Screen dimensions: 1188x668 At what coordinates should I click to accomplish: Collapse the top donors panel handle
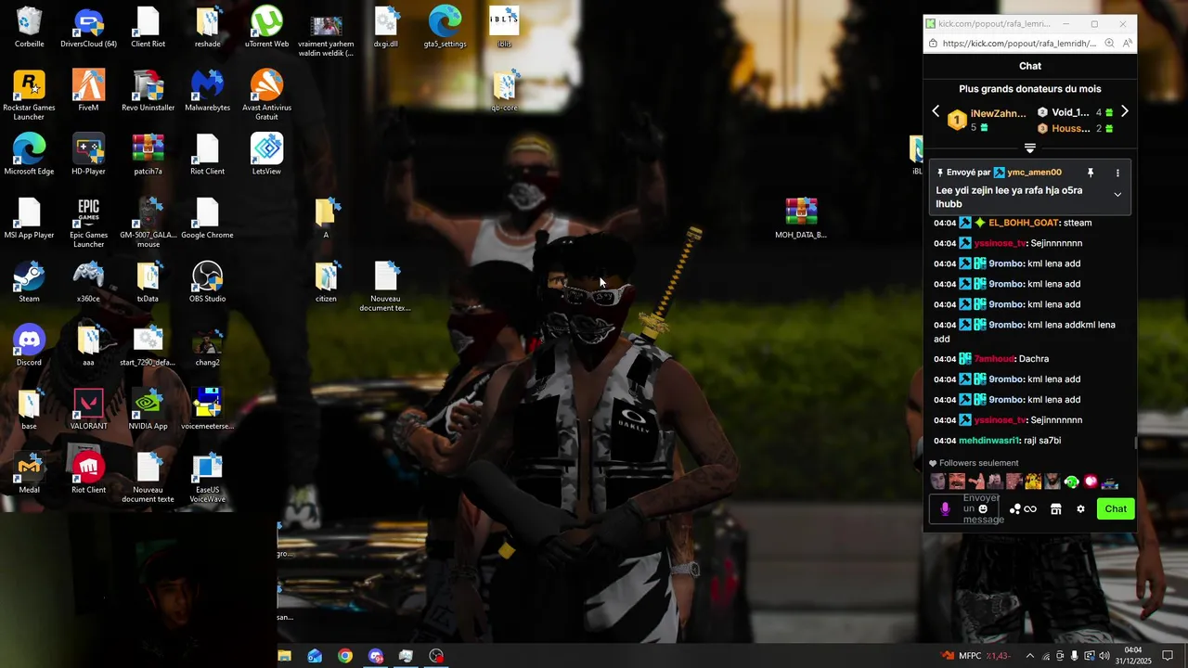tap(1030, 148)
